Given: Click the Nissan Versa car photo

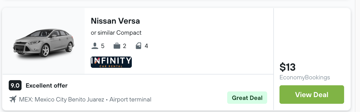Looking at the screenshot, I should [44, 43].
